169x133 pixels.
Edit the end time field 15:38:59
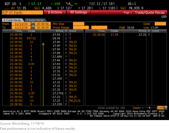point(43,28)
